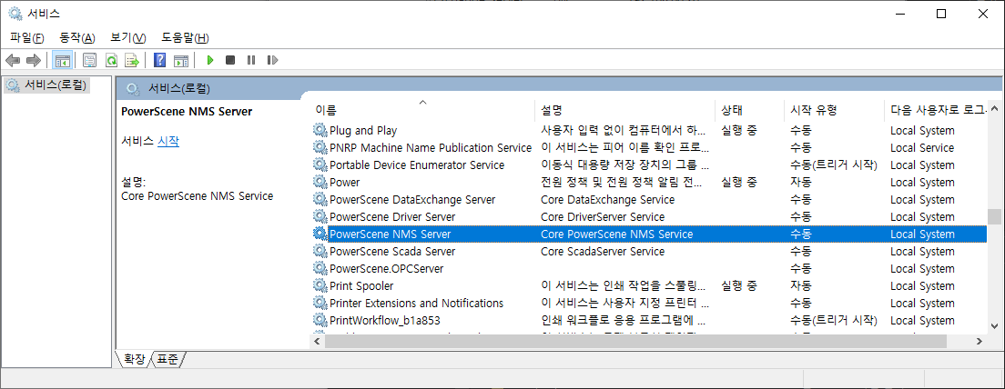Open the Help toolbar icon

160,60
